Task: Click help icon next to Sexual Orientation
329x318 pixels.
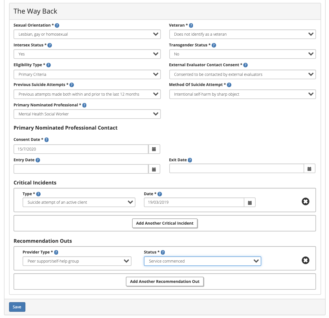Action: point(57,25)
